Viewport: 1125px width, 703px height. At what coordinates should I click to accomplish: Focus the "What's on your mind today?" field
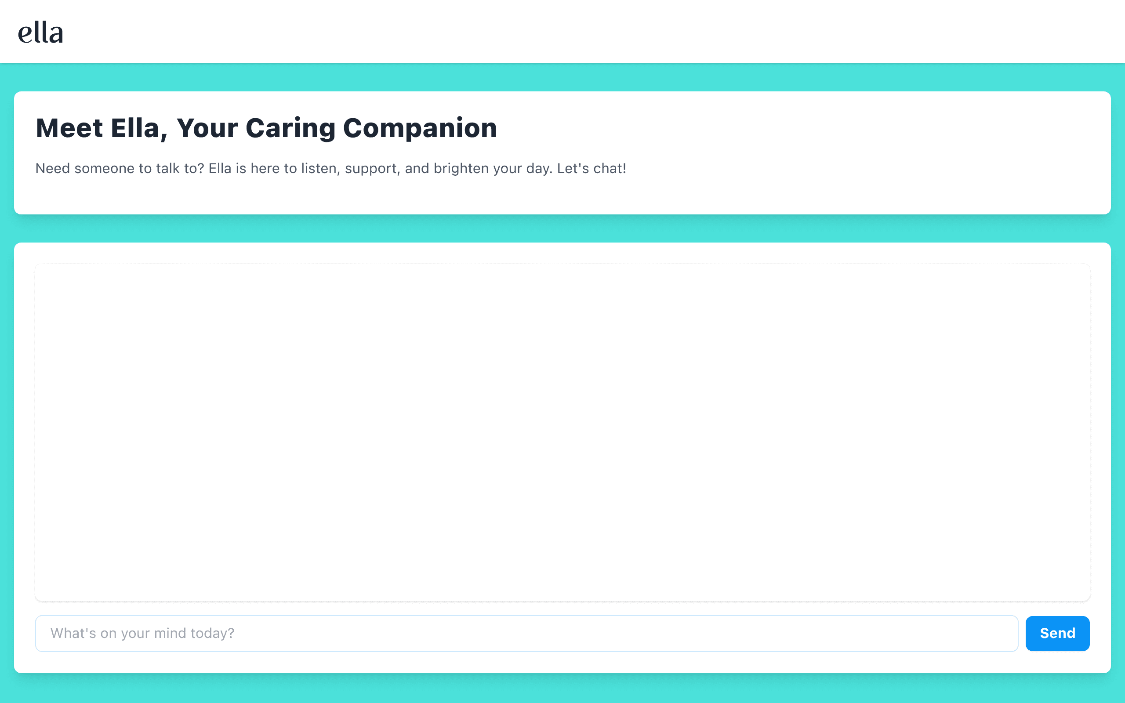(x=527, y=633)
